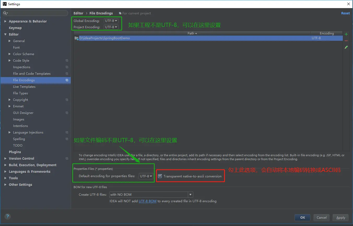Click the folder icon beside SpringBootDemo path
Viewport: 353px width, 226px height.
(x=76, y=38)
